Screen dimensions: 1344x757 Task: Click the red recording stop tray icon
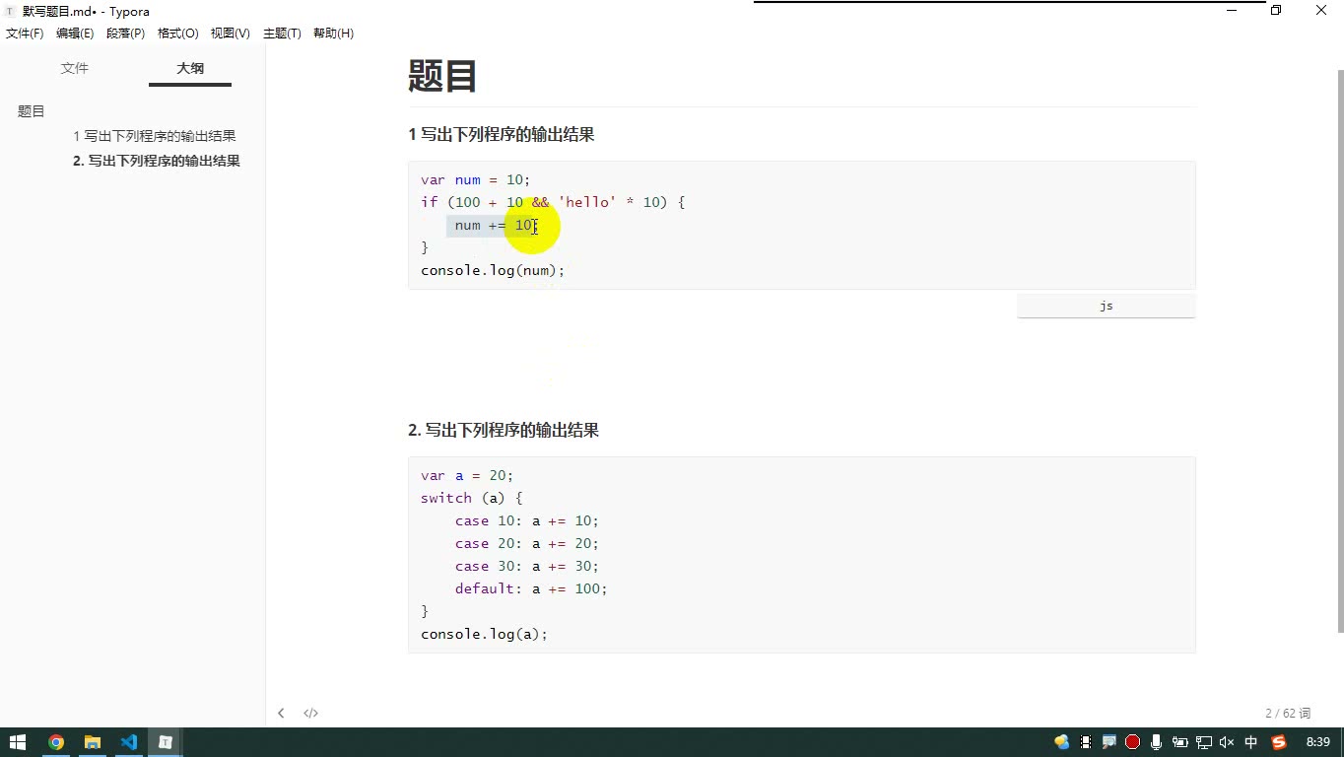pos(1132,742)
